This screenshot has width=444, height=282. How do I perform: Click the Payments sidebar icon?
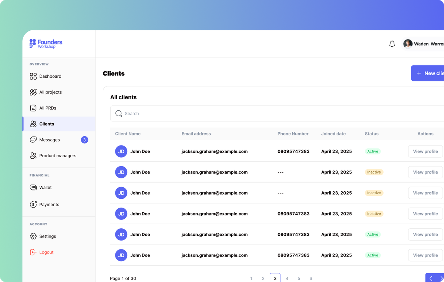point(33,204)
